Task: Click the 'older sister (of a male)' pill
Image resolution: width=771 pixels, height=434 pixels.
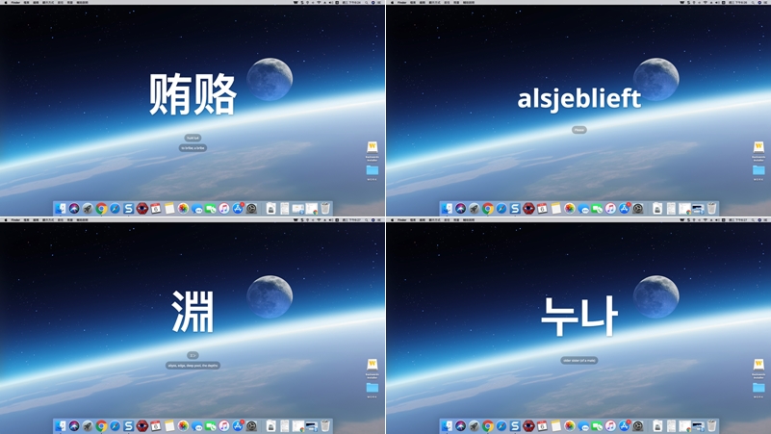Action: click(579, 360)
